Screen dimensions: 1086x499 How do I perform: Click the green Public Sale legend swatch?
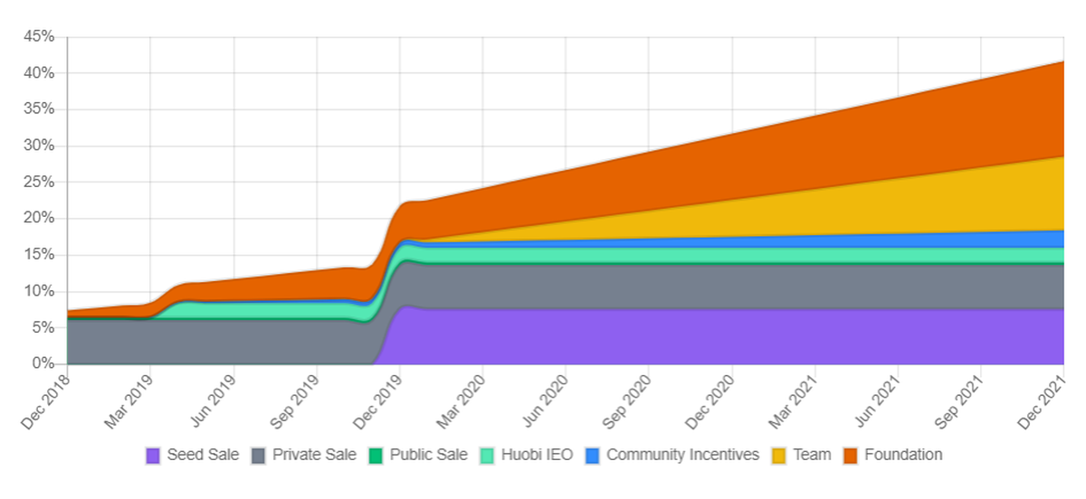pos(376,456)
